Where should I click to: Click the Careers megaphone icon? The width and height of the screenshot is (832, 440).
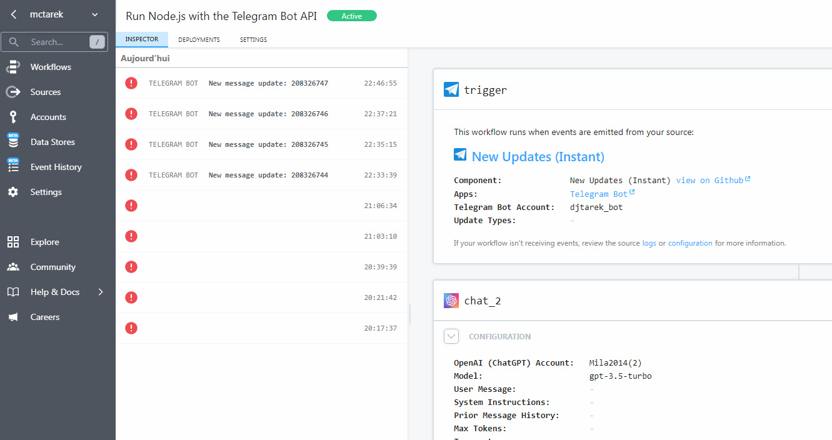pos(13,317)
